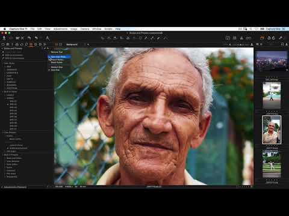Collapse the Styles and Presets panel
The image size is (289, 216).
2,49
